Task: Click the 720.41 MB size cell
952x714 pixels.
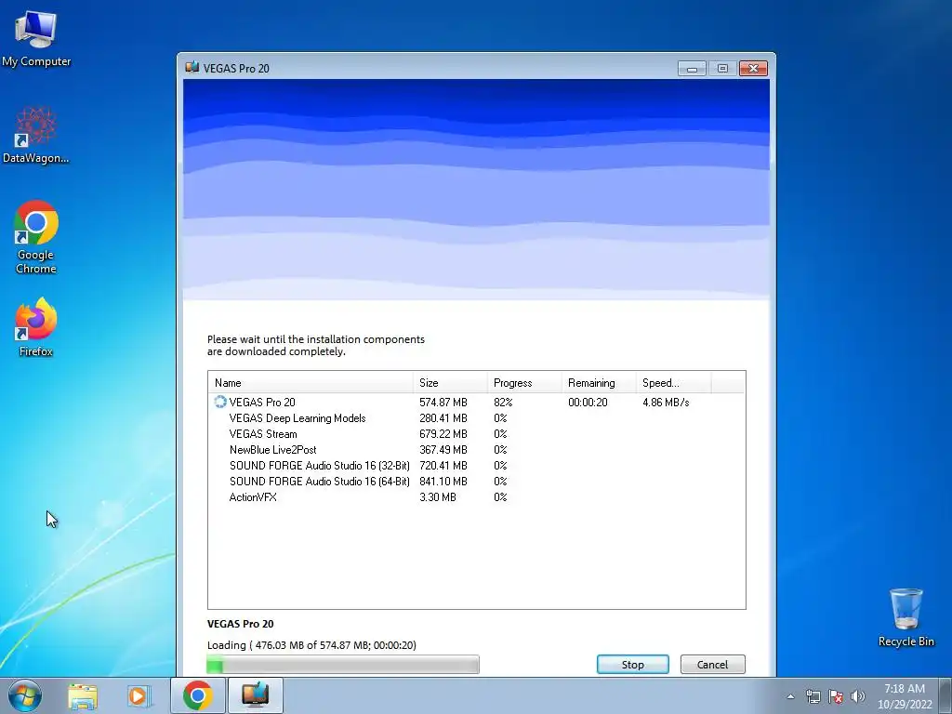Action: click(443, 465)
